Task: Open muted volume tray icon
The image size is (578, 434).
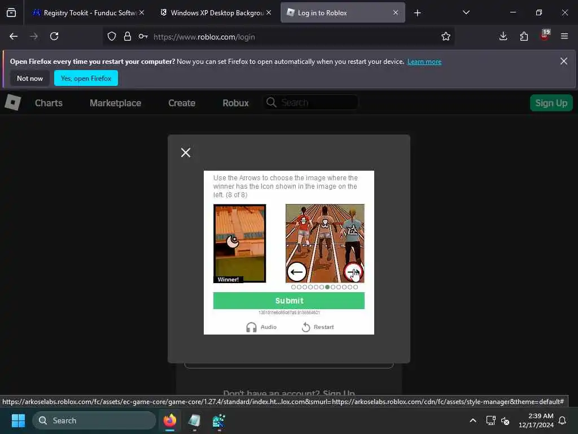Action: 505,420
